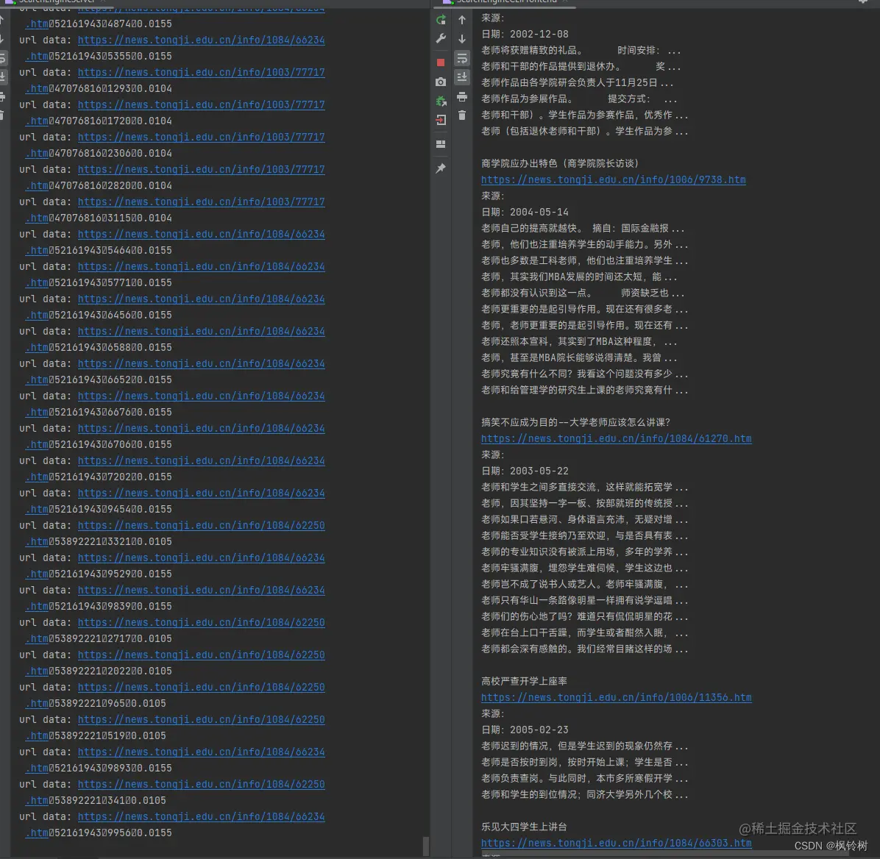
Task: Jump down the stack trace in right console
Action: 462,39
